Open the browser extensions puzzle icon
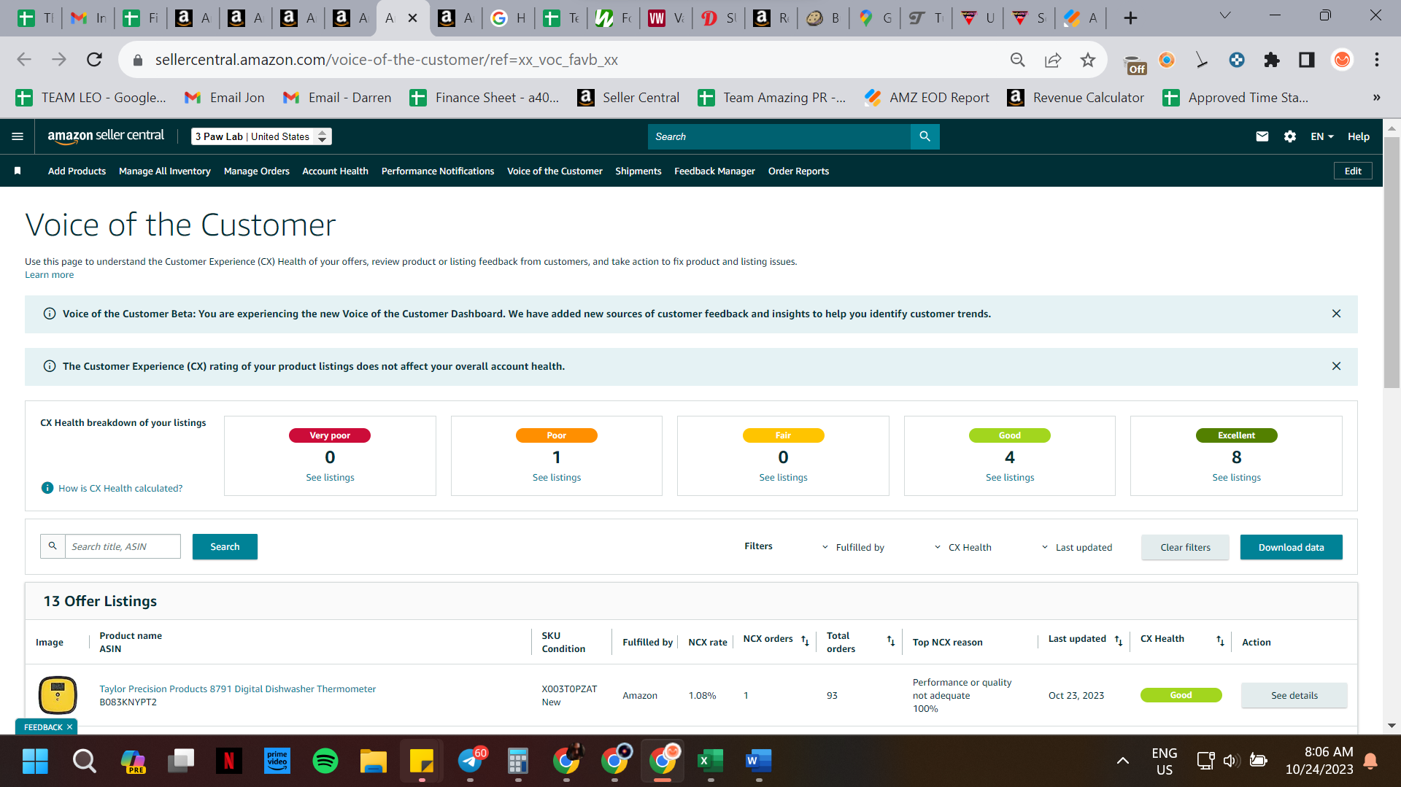 pyautogui.click(x=1272, y=60)
